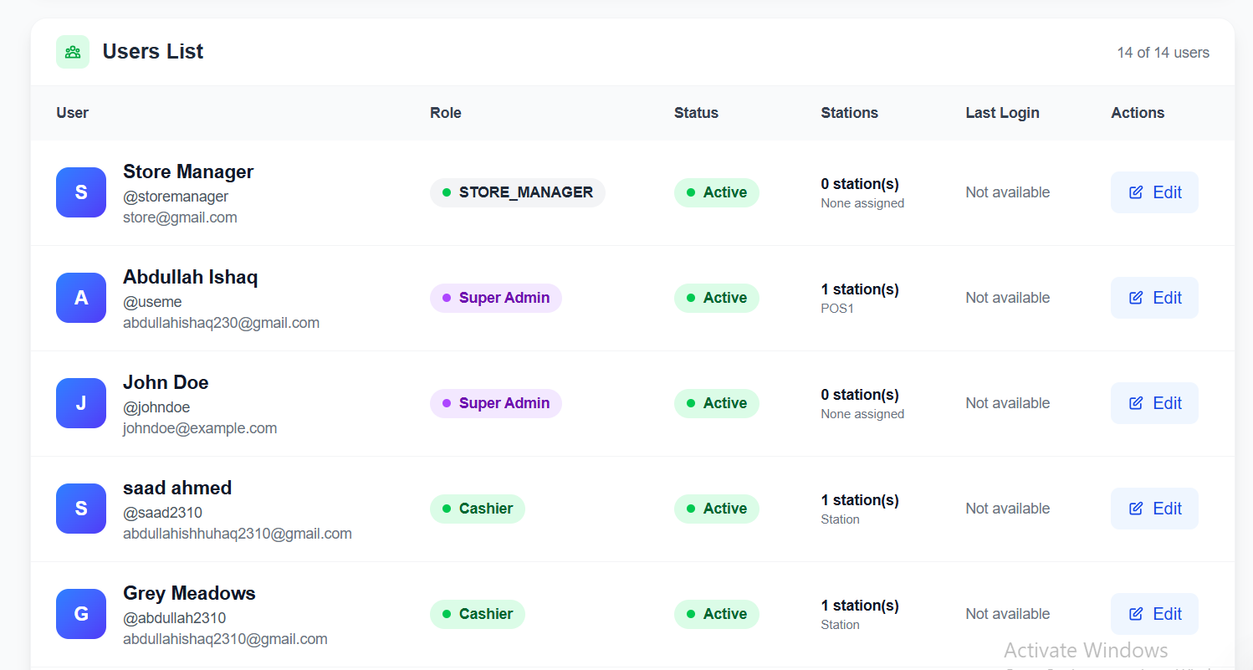
Task: Toggle Active status for Store Manager
Action: click(717, 192)
